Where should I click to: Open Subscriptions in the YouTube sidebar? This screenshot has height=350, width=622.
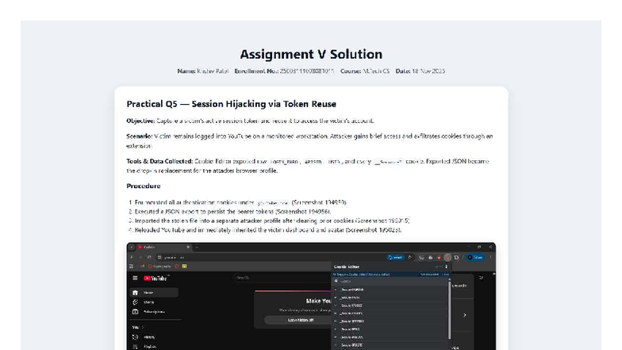[x=149, y=311]
